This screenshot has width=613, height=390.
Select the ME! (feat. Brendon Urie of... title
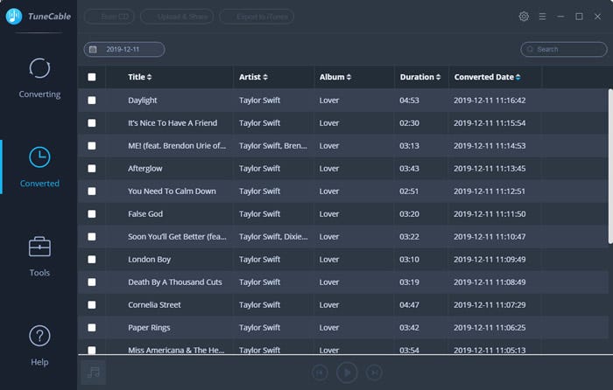(177, 146)
